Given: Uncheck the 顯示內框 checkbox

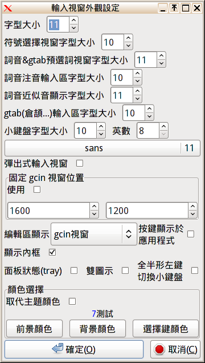Looking at the screenshot, I should (52, 252).
